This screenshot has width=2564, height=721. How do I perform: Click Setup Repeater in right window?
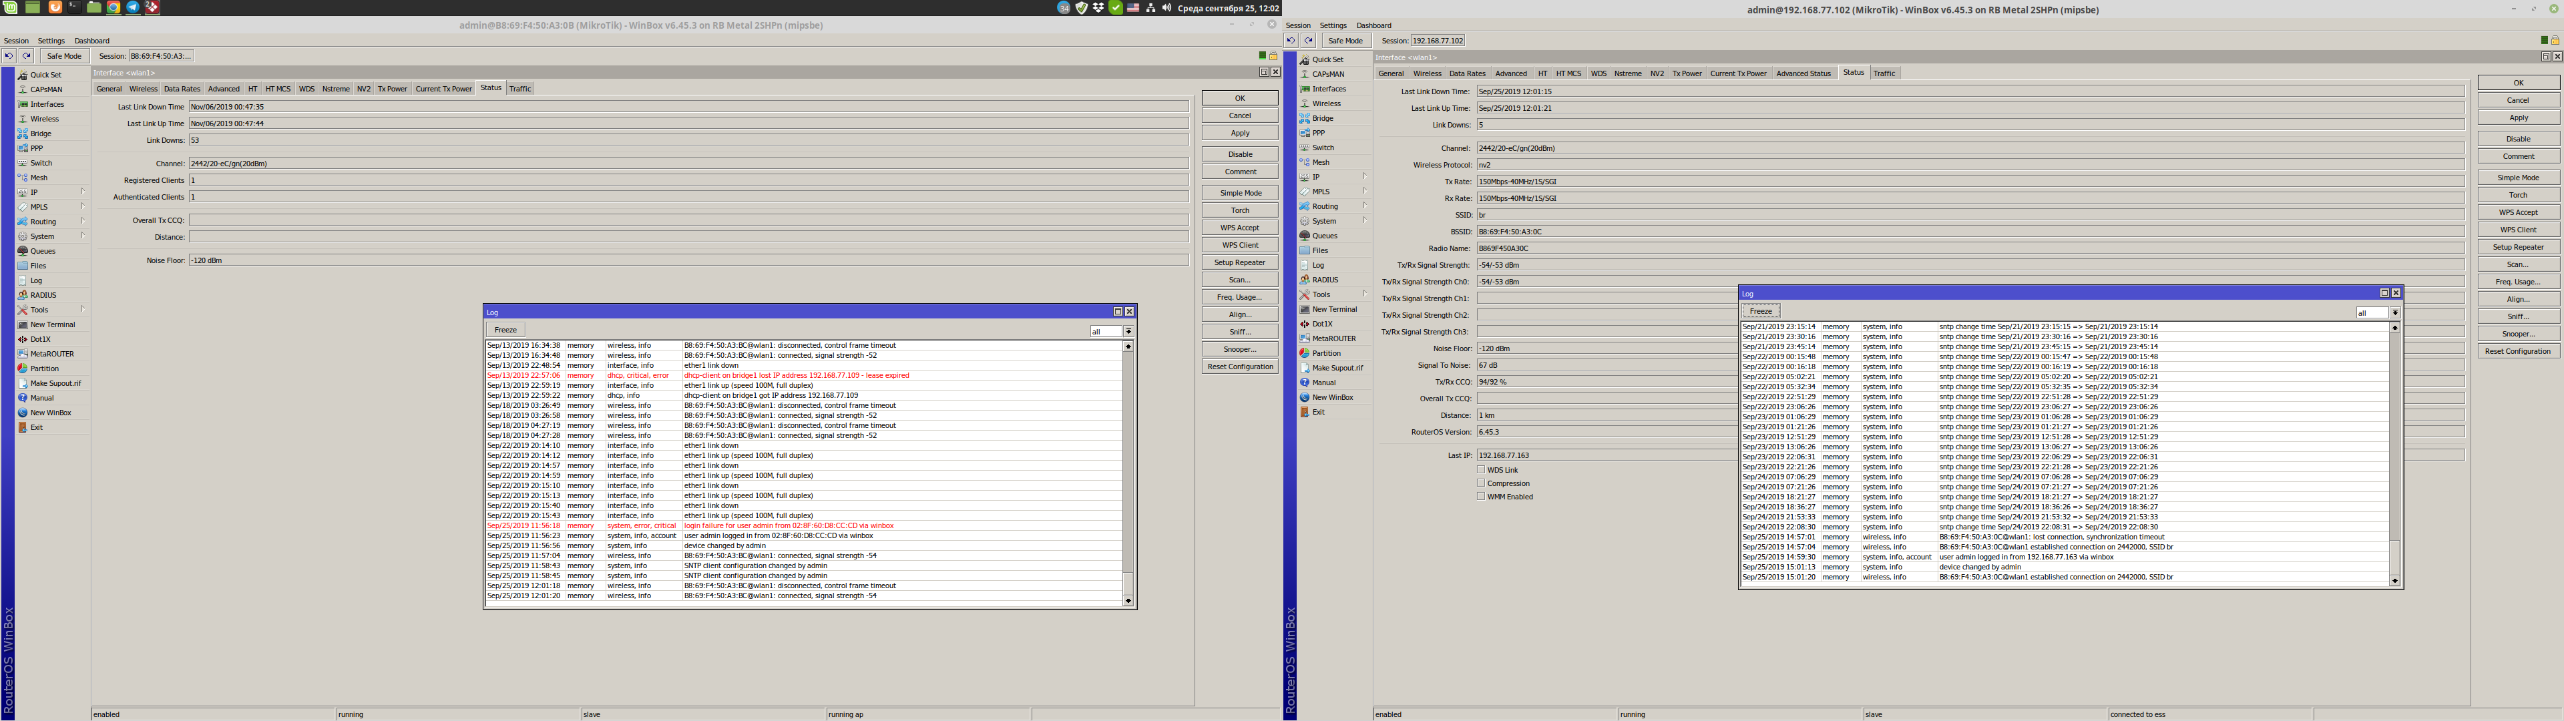[2517, 247]
